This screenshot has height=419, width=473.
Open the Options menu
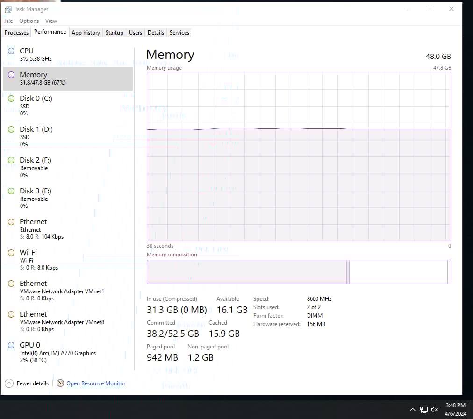tap(29, 21)
